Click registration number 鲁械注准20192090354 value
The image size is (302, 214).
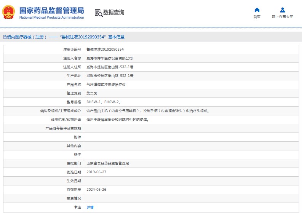point(105,50)
